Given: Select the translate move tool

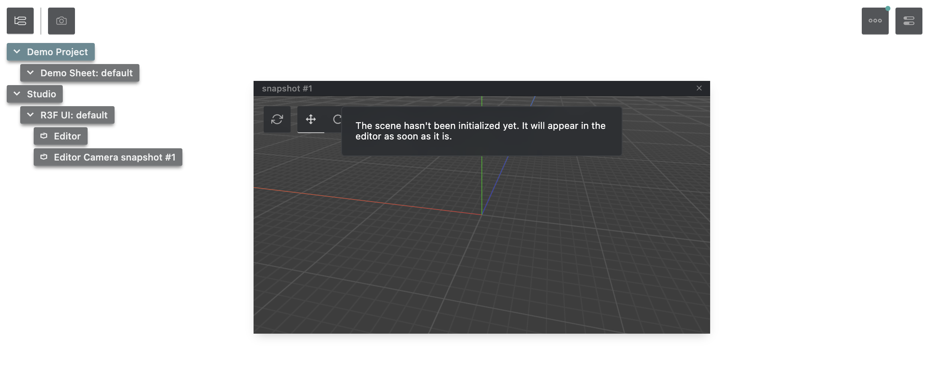Looking at the screenshot, I should click(x=311, y=119).
